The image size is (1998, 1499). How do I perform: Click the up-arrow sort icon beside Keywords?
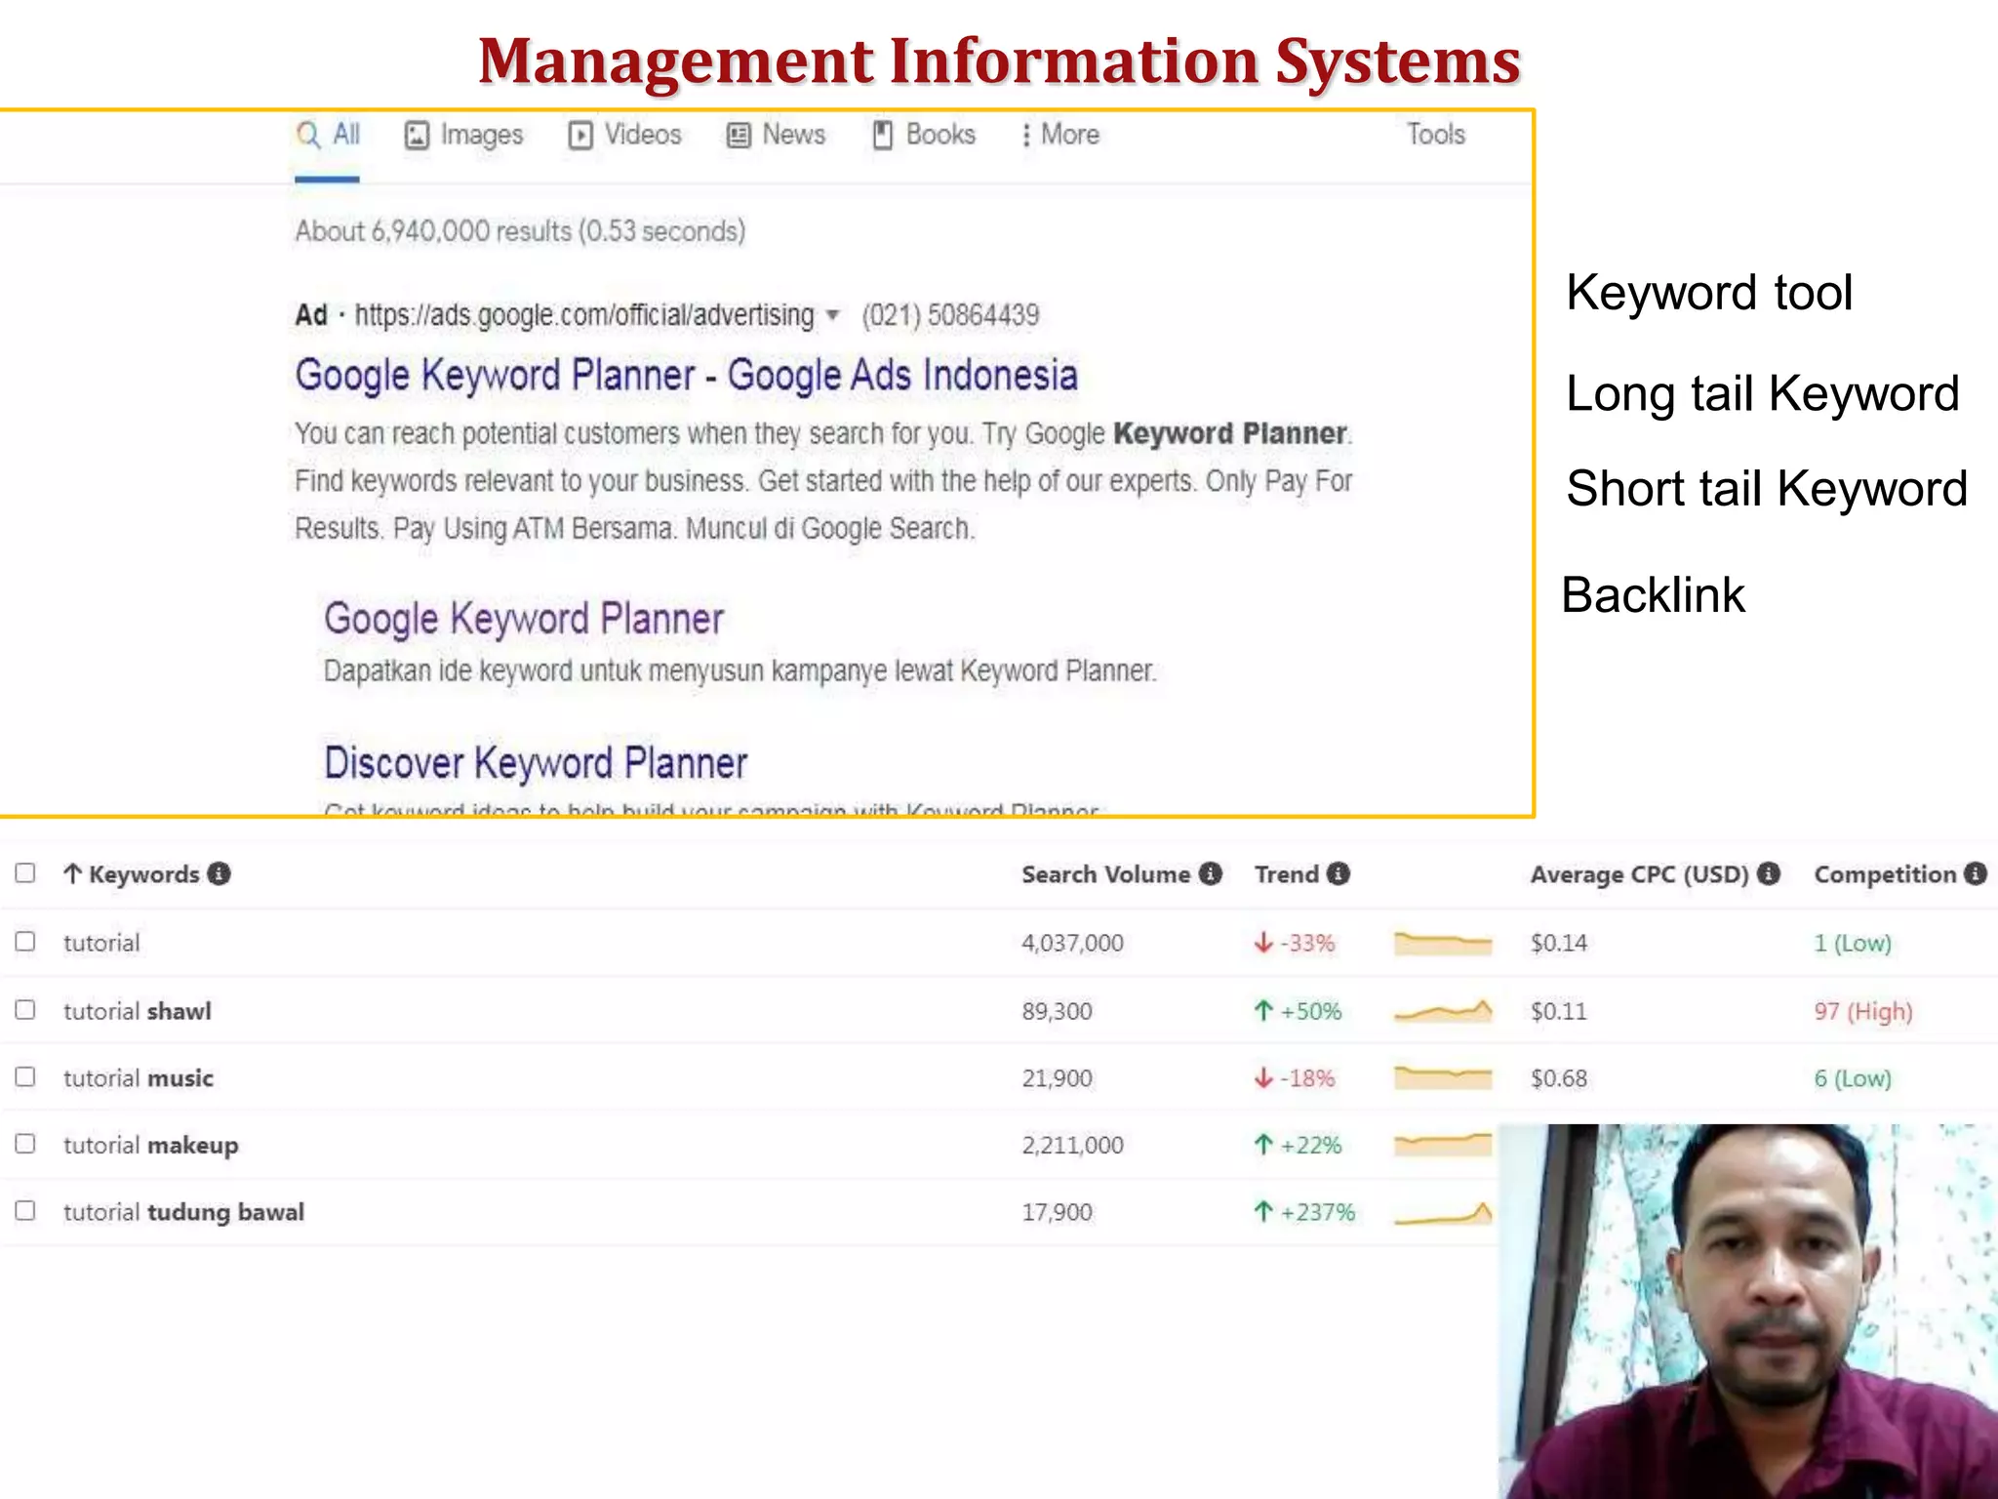point(73,873)
